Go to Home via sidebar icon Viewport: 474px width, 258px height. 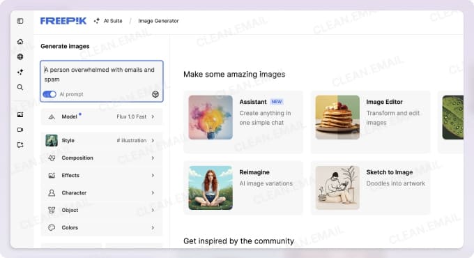20,42
